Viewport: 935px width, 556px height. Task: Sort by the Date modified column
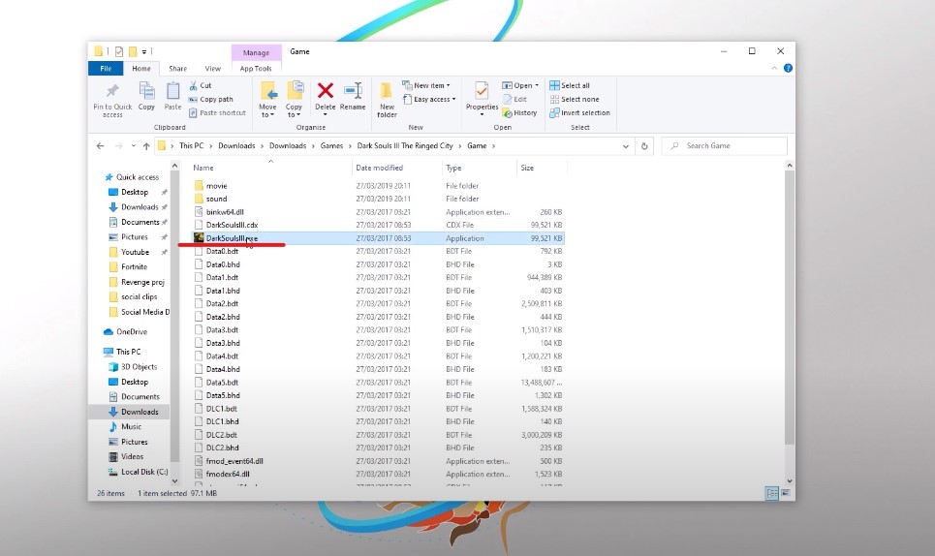379,168
